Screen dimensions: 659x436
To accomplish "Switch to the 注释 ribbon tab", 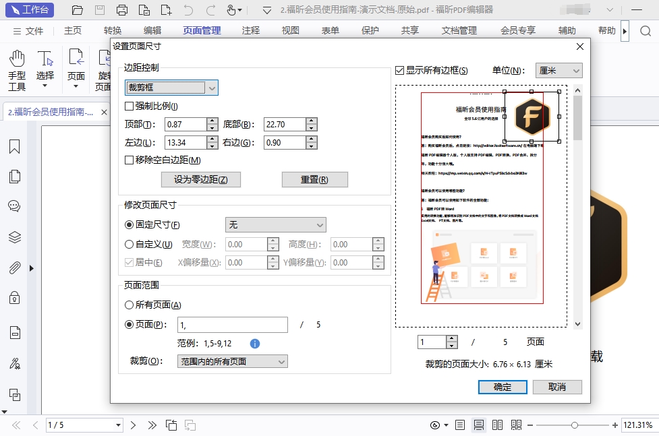I will (250, 31).
